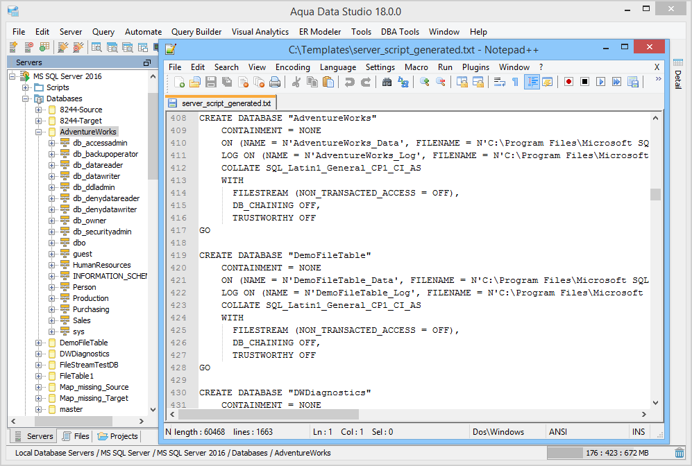Click the Notepad++ Close file icon
Viewport: 692px width, 466px height.
(x=243, y=82)
